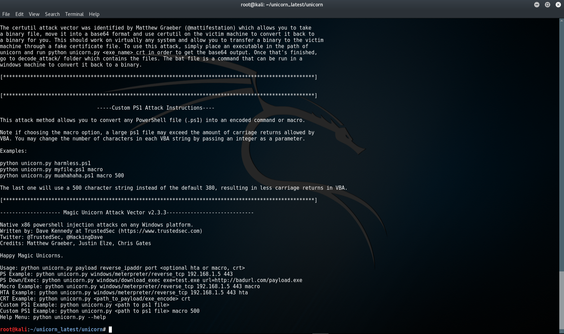Click the 'Native x86 powershell injection' line
The width and height of the screenshot is (564, 334).
coord(97,225)
